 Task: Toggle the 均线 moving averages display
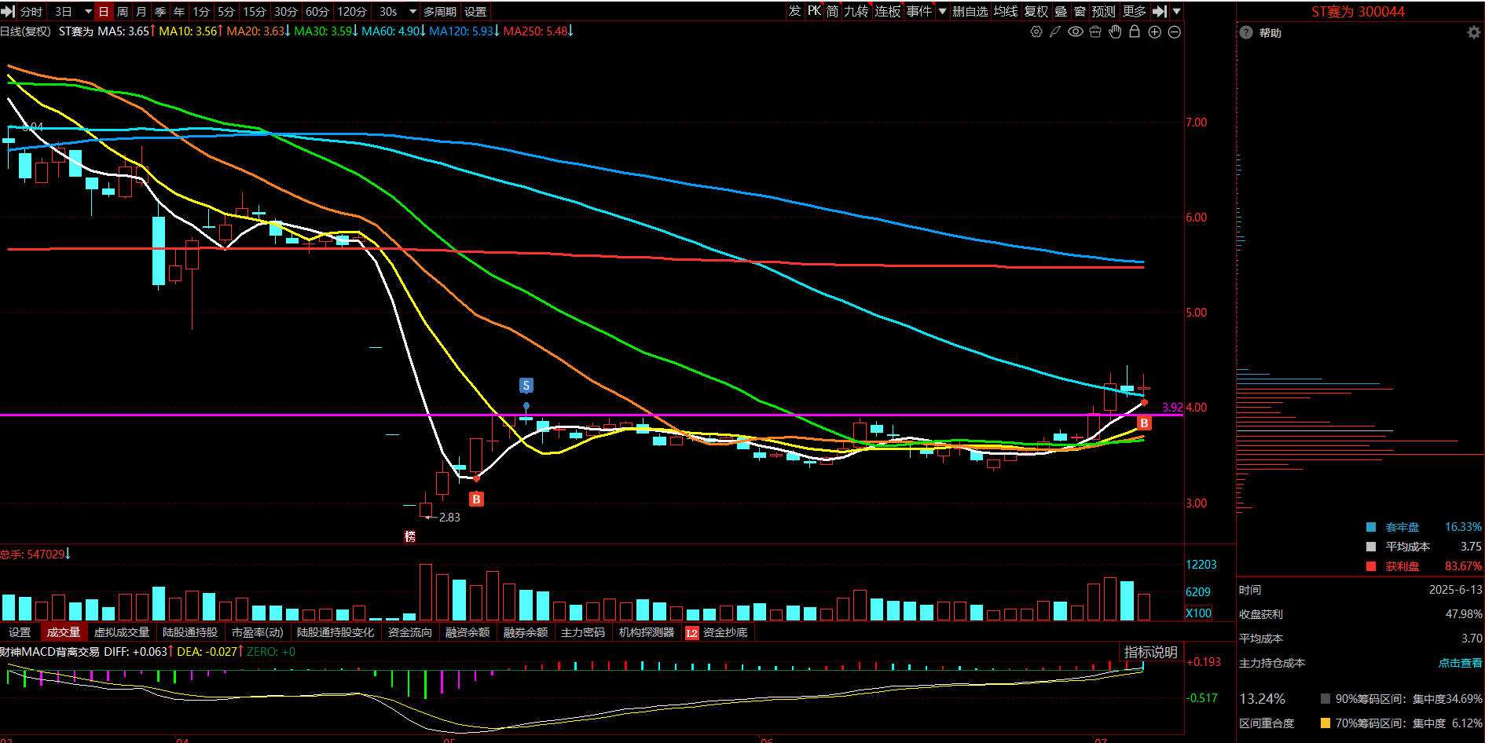coord(1006,11)
